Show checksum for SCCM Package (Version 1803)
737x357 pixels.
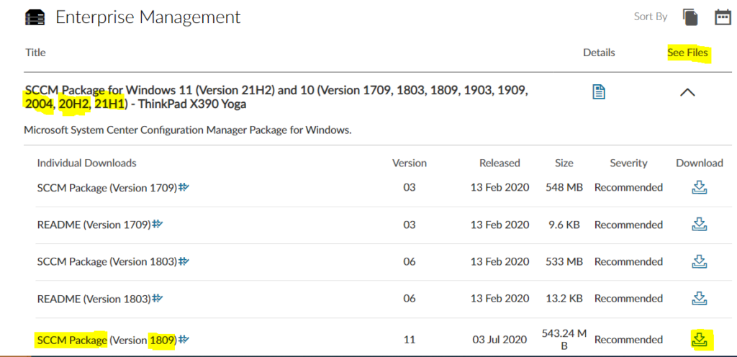pos(184,261)
